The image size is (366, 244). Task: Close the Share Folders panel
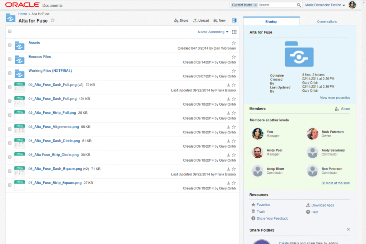point(348,229)
